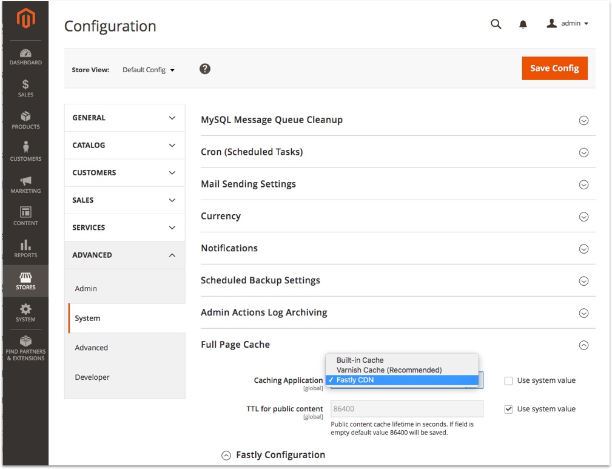Open the Developer settings link
Screen dimensions: 612x469
[92, 377]
